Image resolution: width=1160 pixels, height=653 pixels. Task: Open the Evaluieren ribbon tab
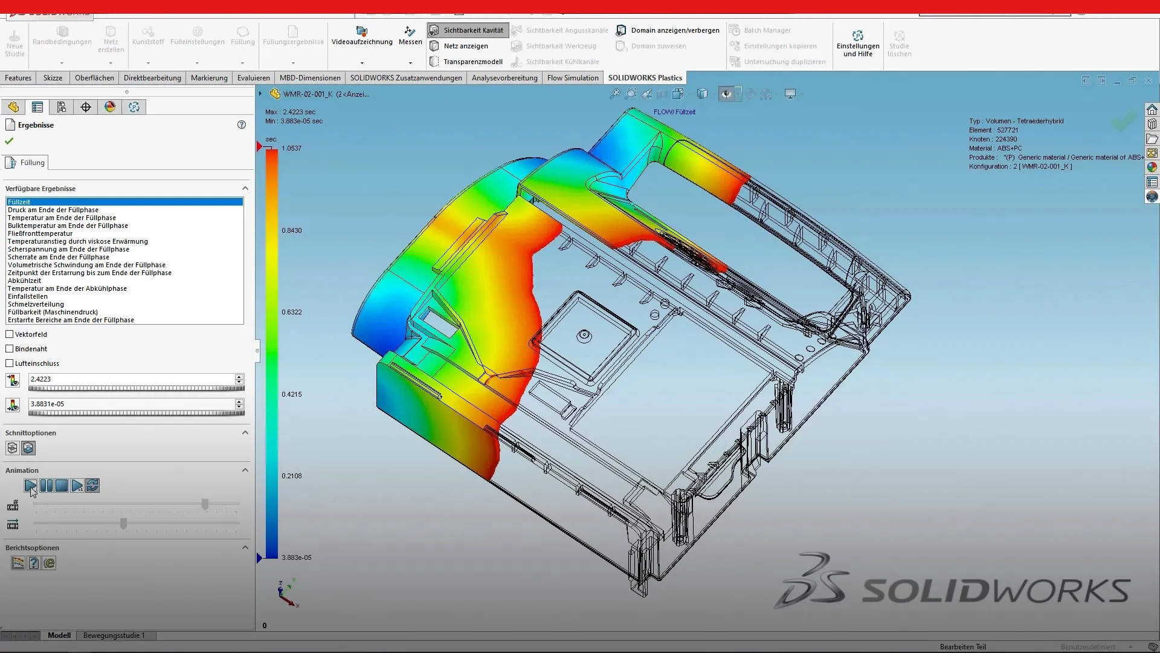tap(253, 77)
